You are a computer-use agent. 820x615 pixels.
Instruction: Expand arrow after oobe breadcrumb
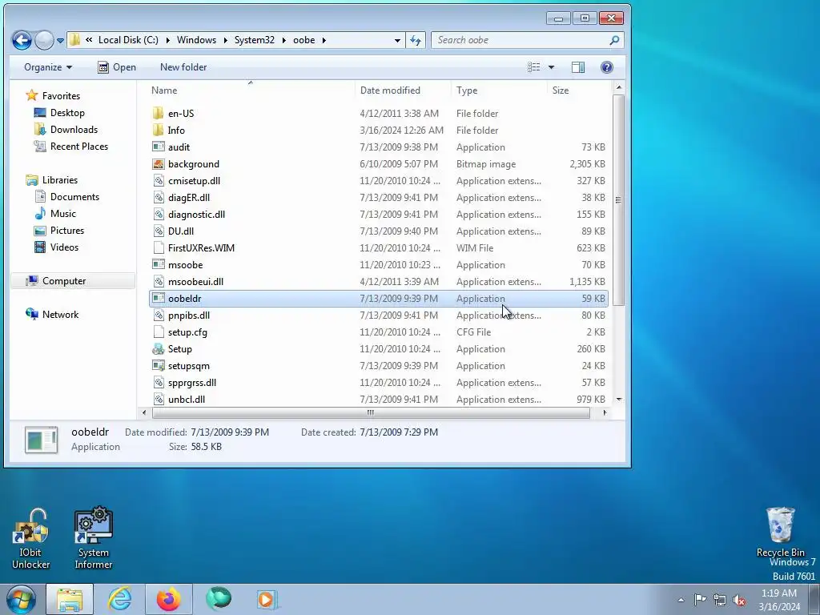tap(324, 40)
